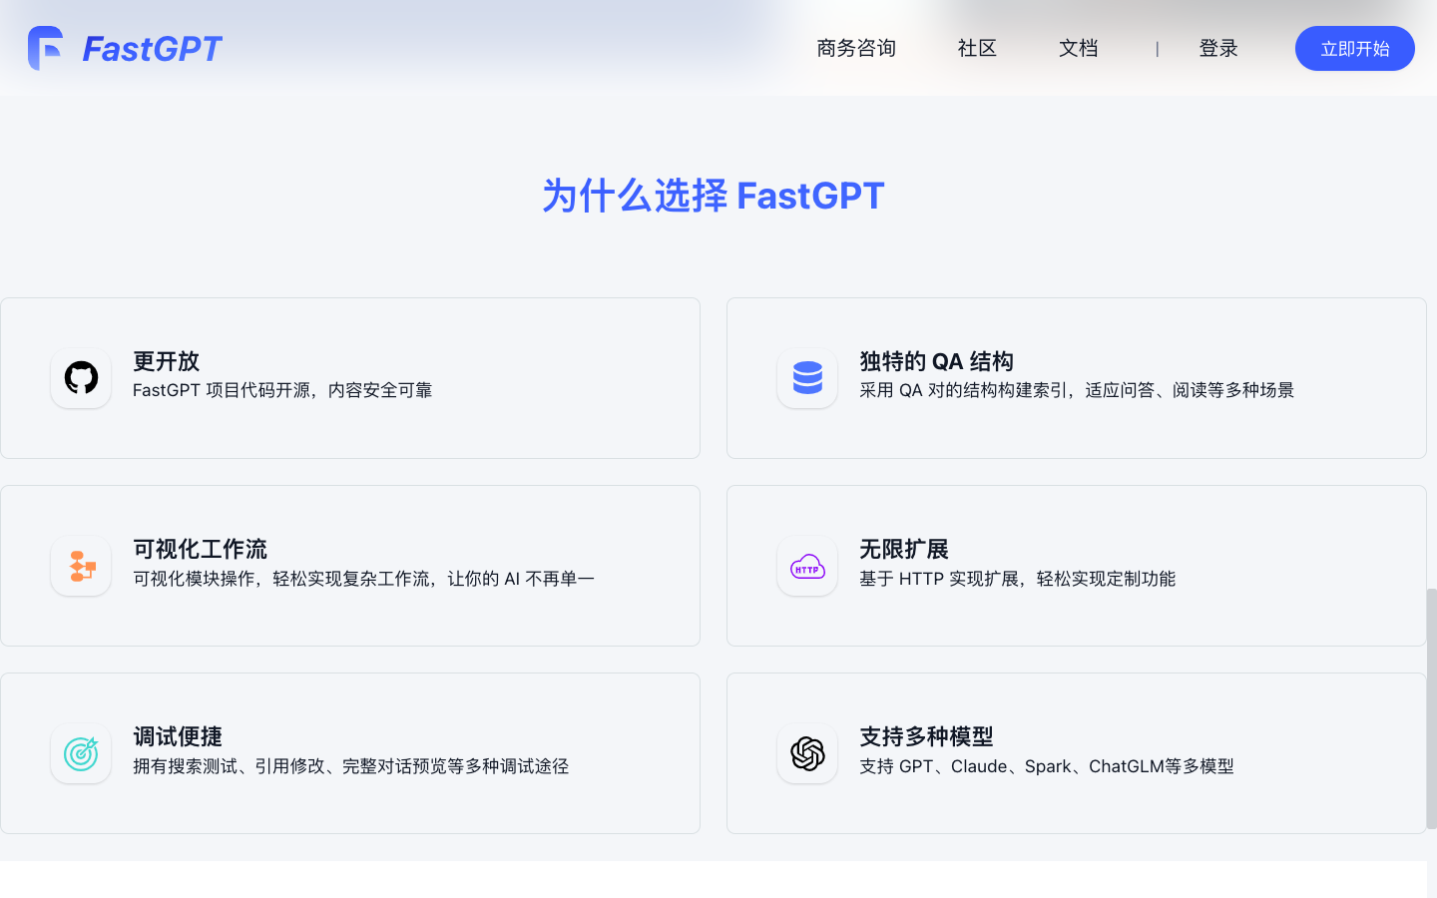This screenshot has height=898, width=1437.
Task: Select the workflow icon on the 可视化工作流 card
Action: 80,566
